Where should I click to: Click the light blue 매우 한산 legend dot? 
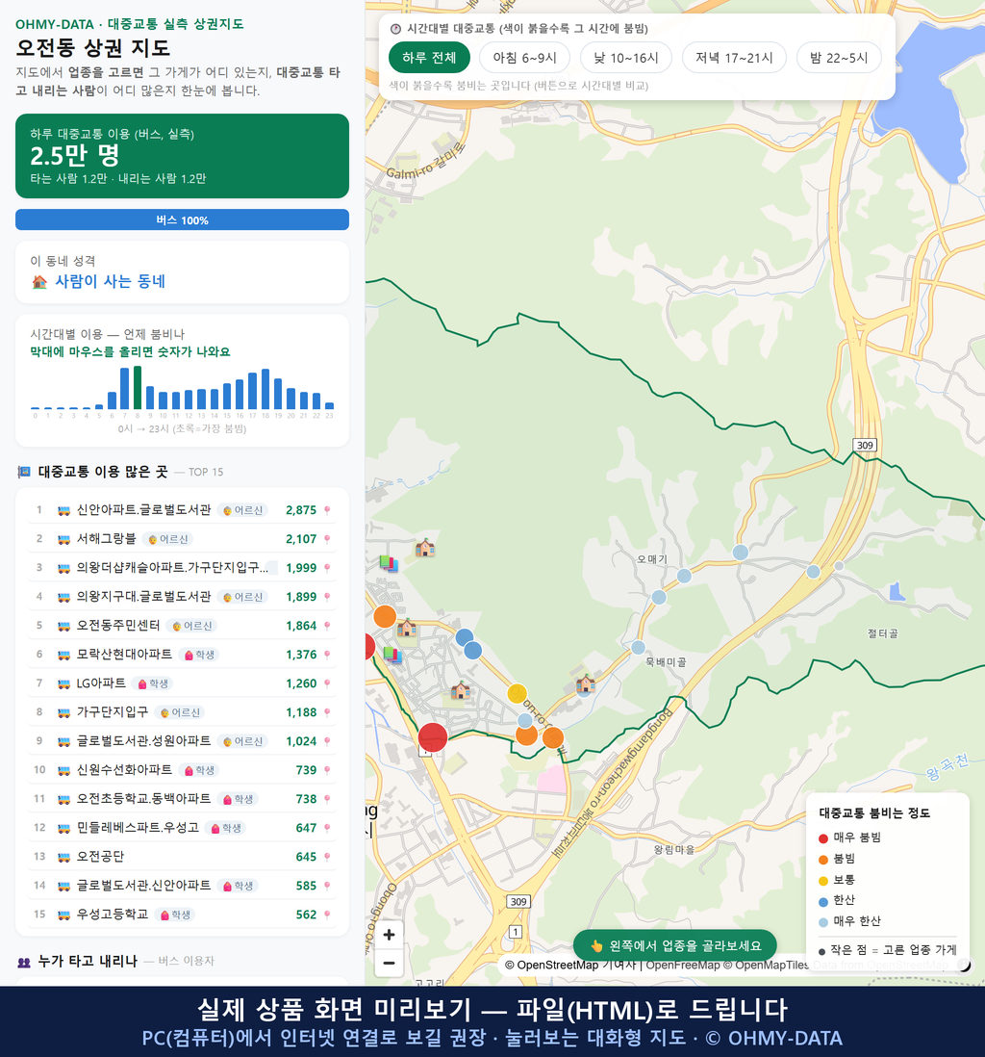822,922
